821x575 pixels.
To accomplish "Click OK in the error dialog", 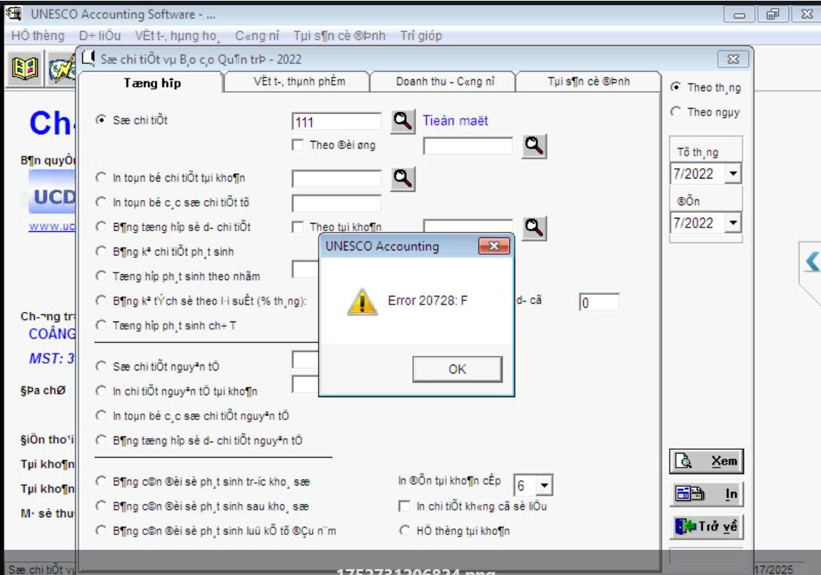I will (x=457, y=369).
